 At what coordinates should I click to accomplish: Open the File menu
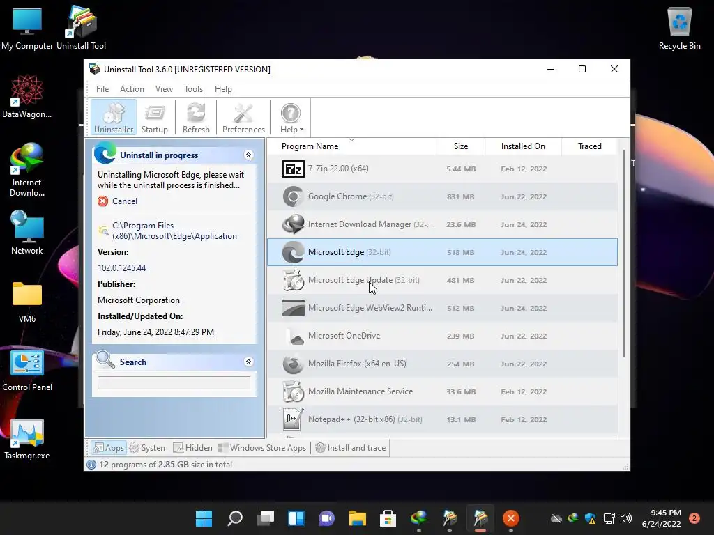pyautogui.click(x=102, y=89)
